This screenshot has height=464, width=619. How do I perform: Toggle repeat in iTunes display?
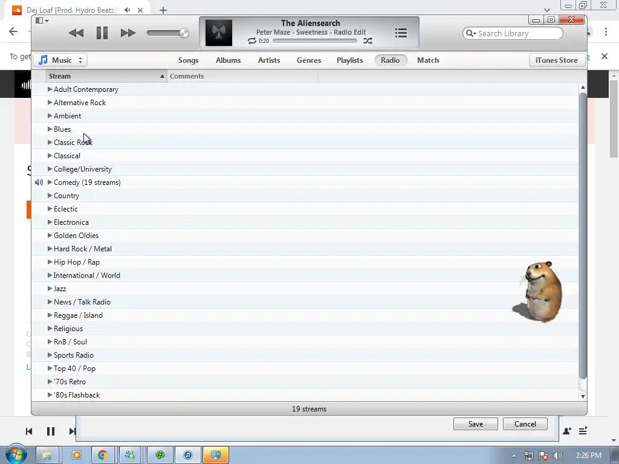(252, 40)
